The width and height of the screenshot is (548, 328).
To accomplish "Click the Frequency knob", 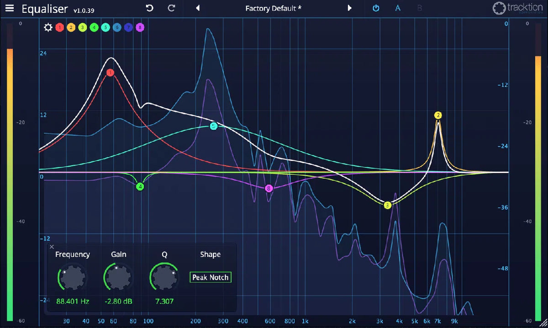I will tap(72, 277).
